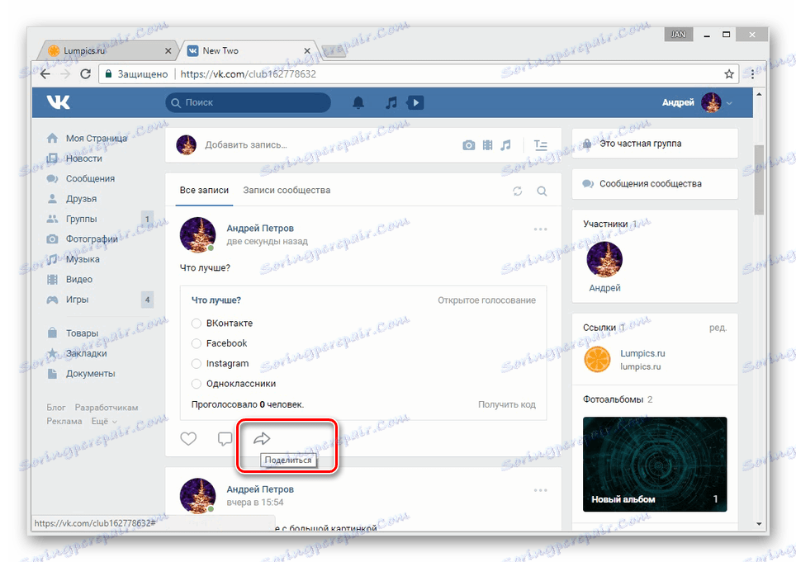The width and height of the screenshot is (796, 562).
Task: Switch to Записи сообщества tab
Action: [x=287, y=190]
